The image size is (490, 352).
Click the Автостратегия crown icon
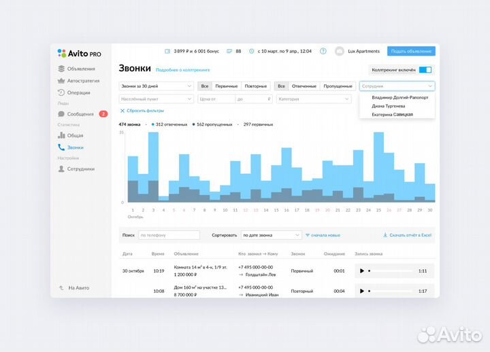(61, 80)
